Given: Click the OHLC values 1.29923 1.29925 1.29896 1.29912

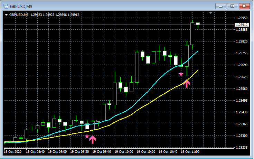Looking at the screenshot, I should pyautogui.click(x=55, y=15).
